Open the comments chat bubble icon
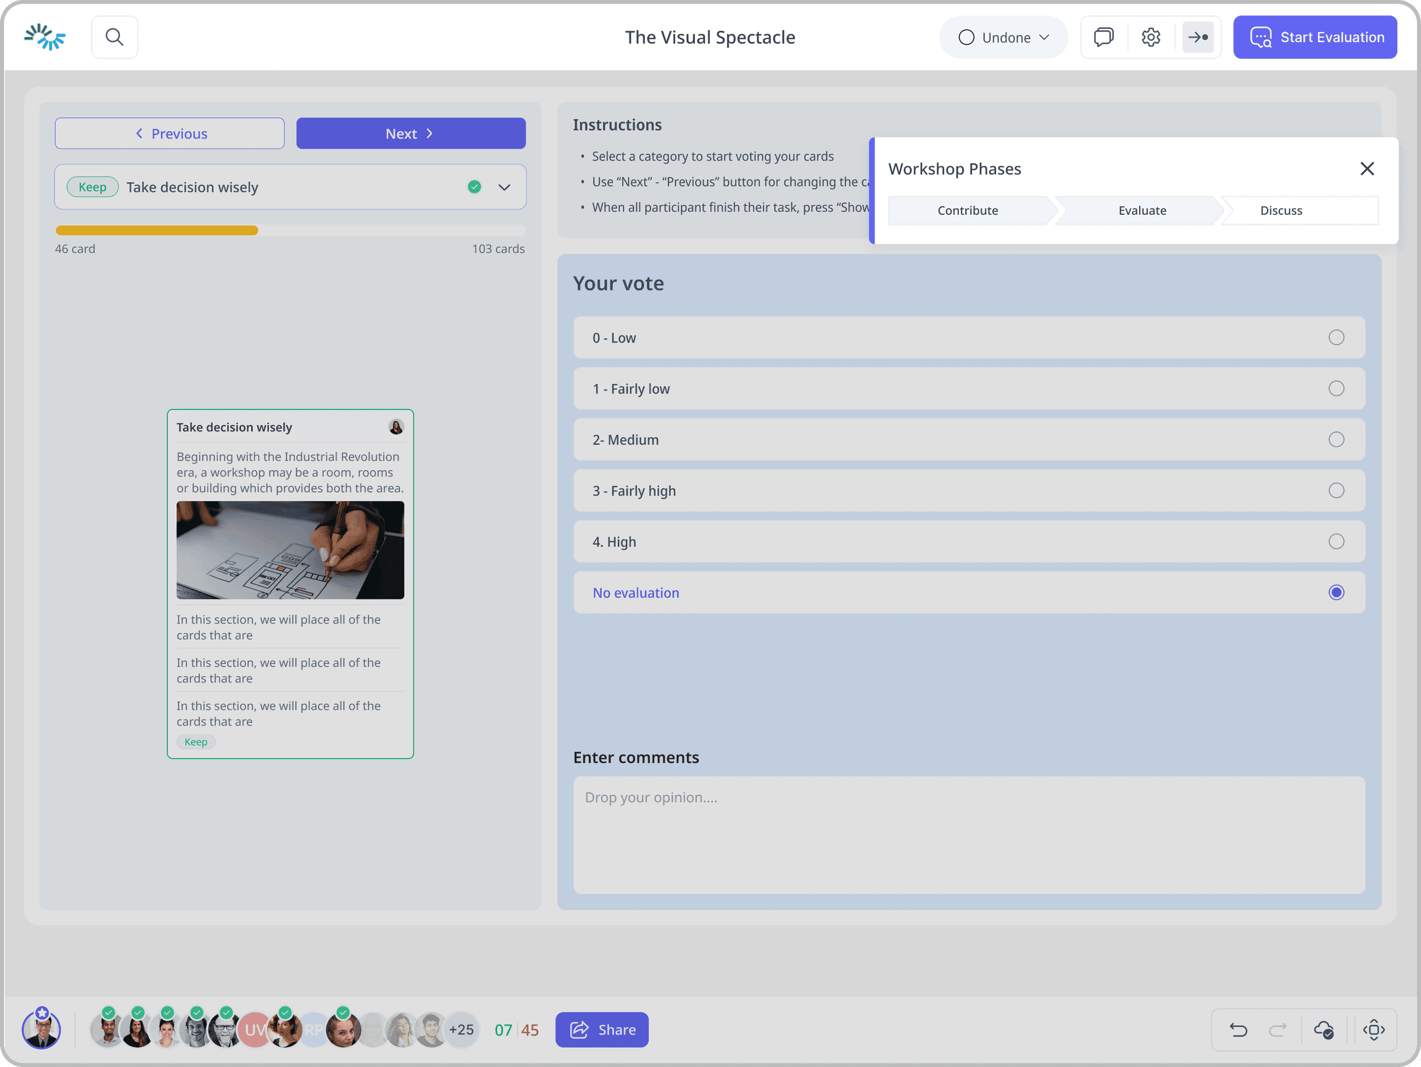The width and height of the screenshot is (1421, 1067). pos(1104,37)
